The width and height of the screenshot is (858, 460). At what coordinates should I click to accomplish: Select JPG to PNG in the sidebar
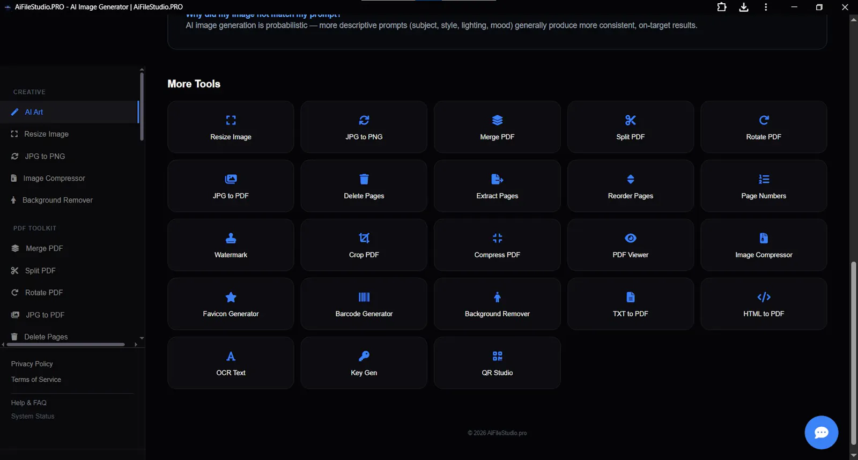(69, 156)
